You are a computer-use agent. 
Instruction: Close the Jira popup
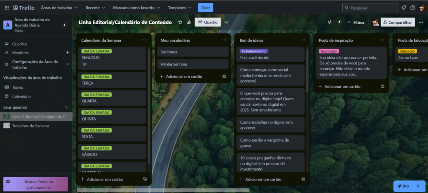(418, 186)
